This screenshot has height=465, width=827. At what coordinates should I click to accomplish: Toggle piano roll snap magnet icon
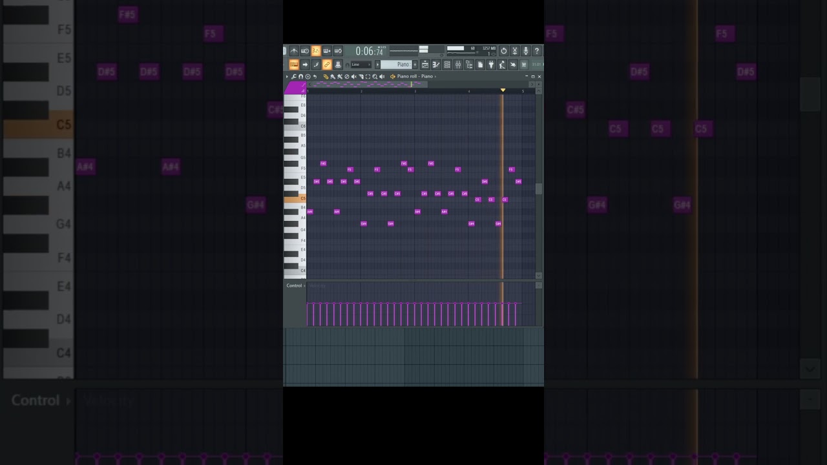pyautogui.click(x=301, y=76)
